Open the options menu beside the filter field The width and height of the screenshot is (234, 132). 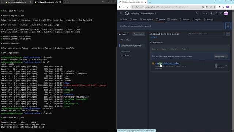click(228, 34)
